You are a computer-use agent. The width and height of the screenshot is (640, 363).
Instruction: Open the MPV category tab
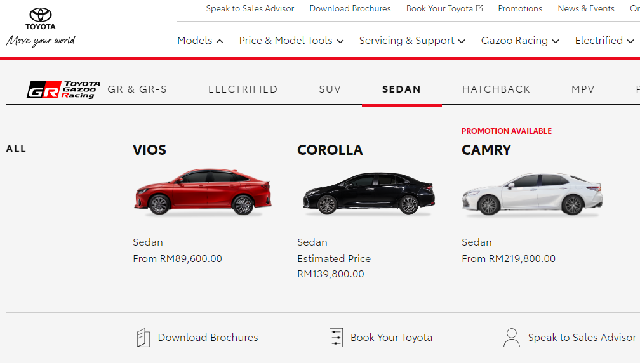coord(583,89)
